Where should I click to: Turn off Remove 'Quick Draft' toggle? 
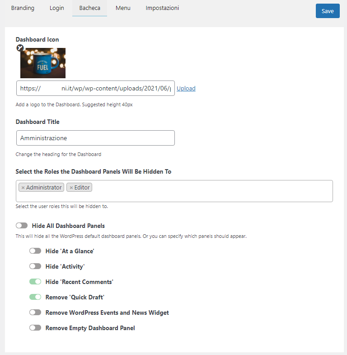click(35, 297)
